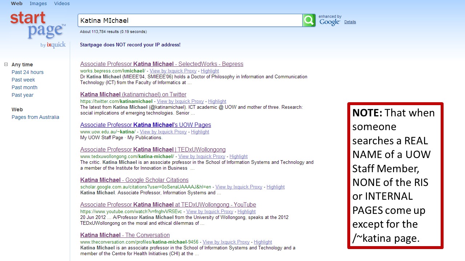Viewport: 465px width, 261px height.
Task: Open SelectedWorks Bepress result title
Action: (162, 64)
